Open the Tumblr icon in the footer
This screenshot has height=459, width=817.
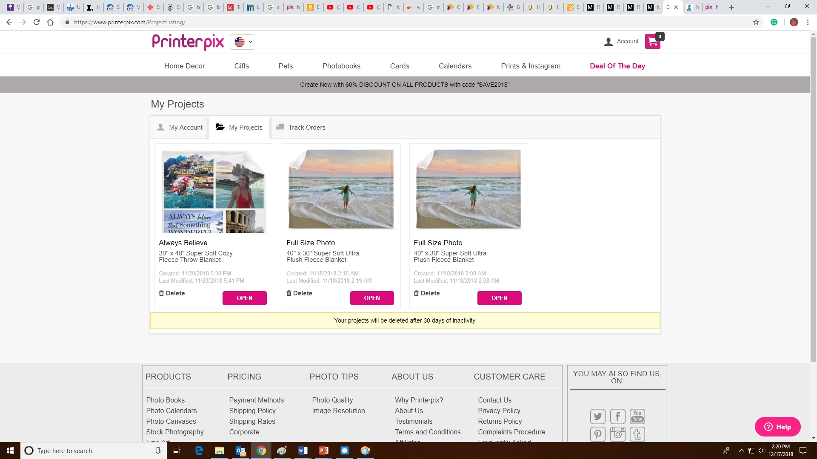coord(637,434)
